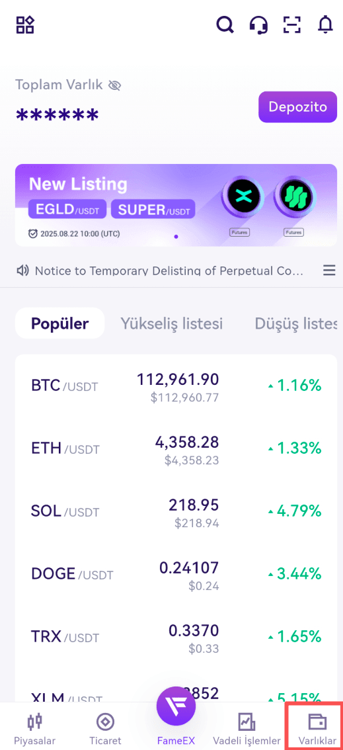Open Piyasalar markets icon in bottom bar
Viewport: 343px width, 750px height.
pyautogui.click(x=34, y=722)
